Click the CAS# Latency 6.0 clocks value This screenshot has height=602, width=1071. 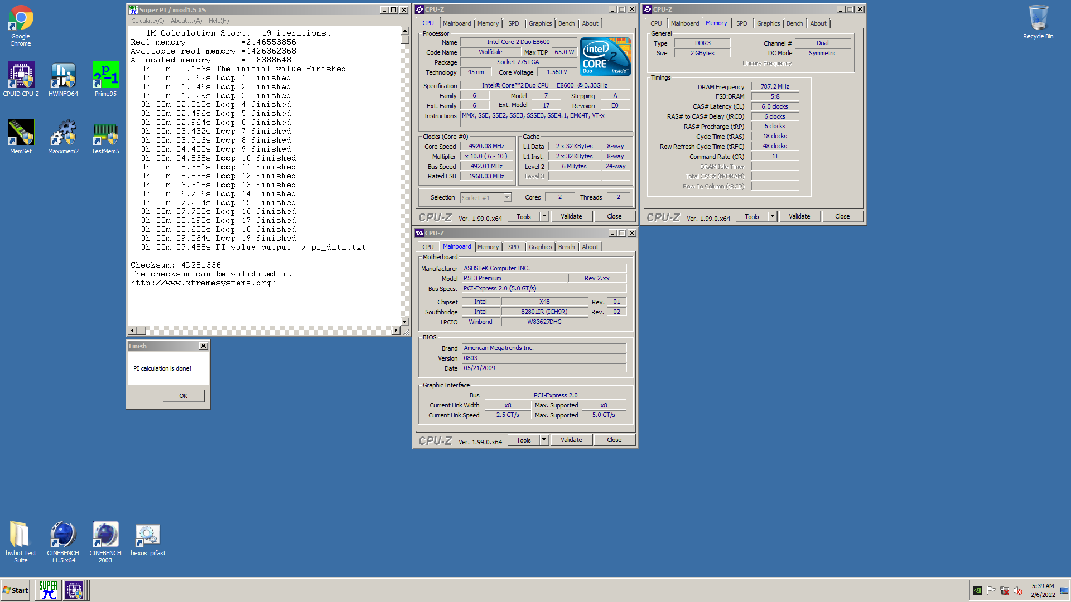(x=775, y=106)
